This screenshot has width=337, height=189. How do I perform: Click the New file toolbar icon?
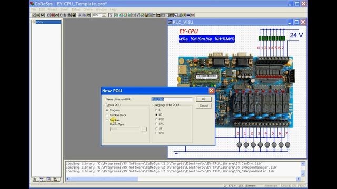(x=33, y=15)
